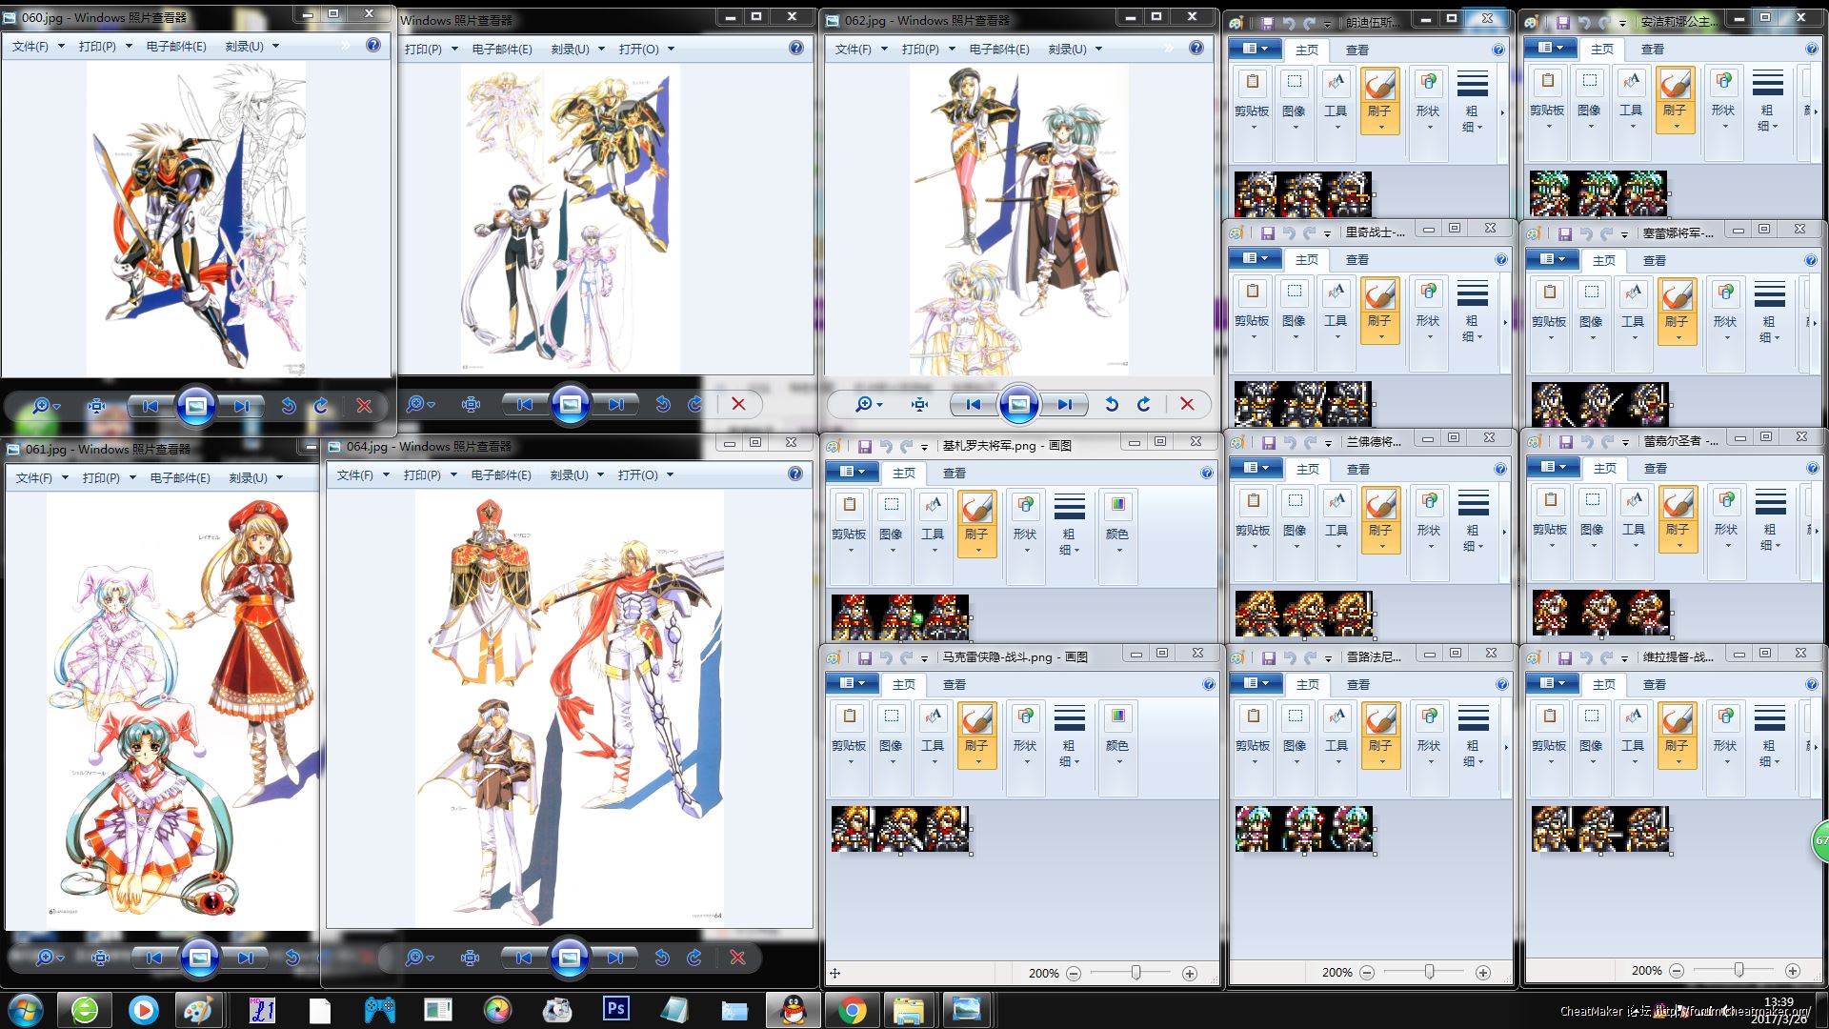Open Windows Start menu orb
Viewport: 1829px width, 1029px height.
pyautogui.click(x=26, y=1010)
